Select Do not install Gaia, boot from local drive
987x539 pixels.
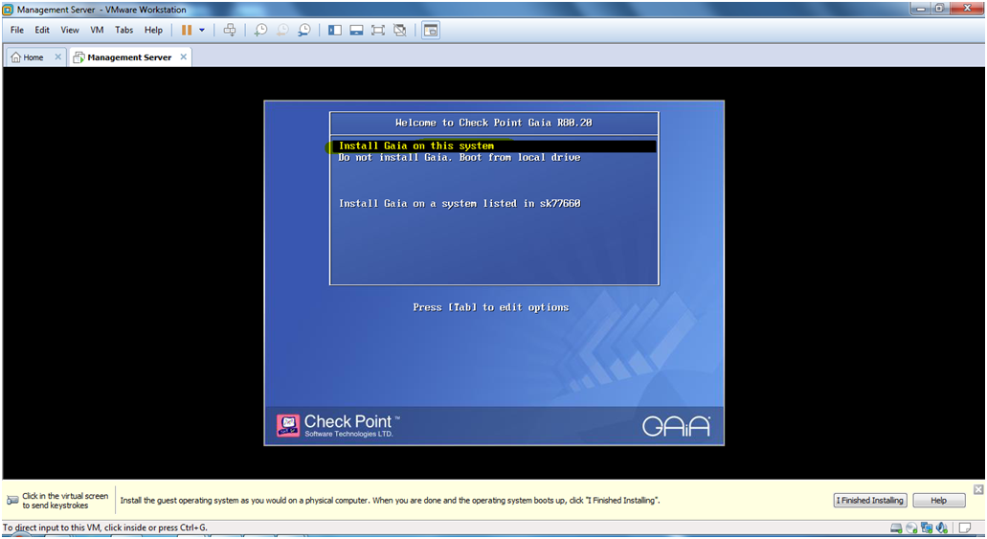tap(459, 157)
